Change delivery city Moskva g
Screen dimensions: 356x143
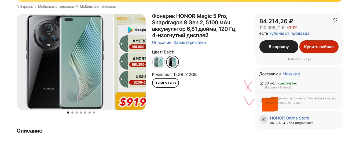tap(291, 74)
